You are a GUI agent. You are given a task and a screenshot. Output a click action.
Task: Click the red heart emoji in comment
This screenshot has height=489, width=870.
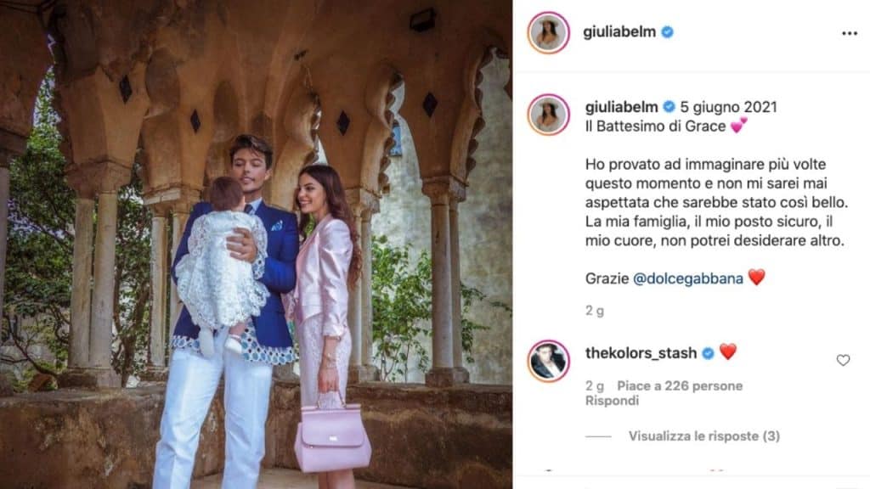(x=728, y=351)
